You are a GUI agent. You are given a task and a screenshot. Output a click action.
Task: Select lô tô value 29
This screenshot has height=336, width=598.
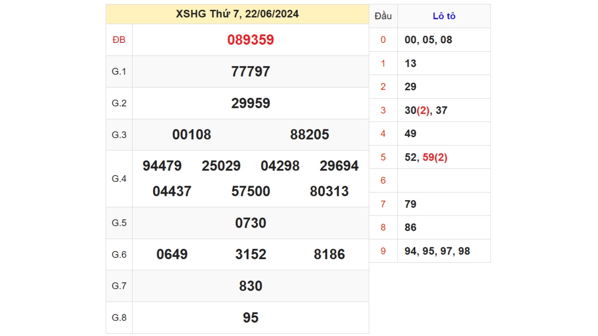410,87
